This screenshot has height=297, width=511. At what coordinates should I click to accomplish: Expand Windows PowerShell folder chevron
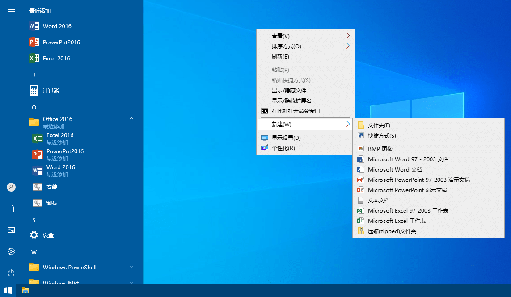pos(131,267)
